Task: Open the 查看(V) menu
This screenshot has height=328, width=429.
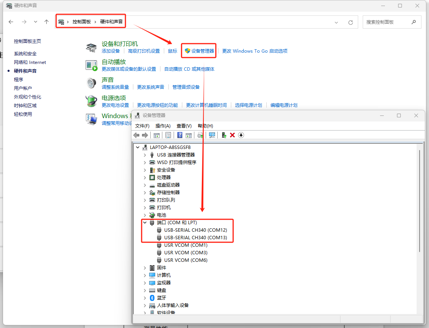Action: (x=184, y=126)
